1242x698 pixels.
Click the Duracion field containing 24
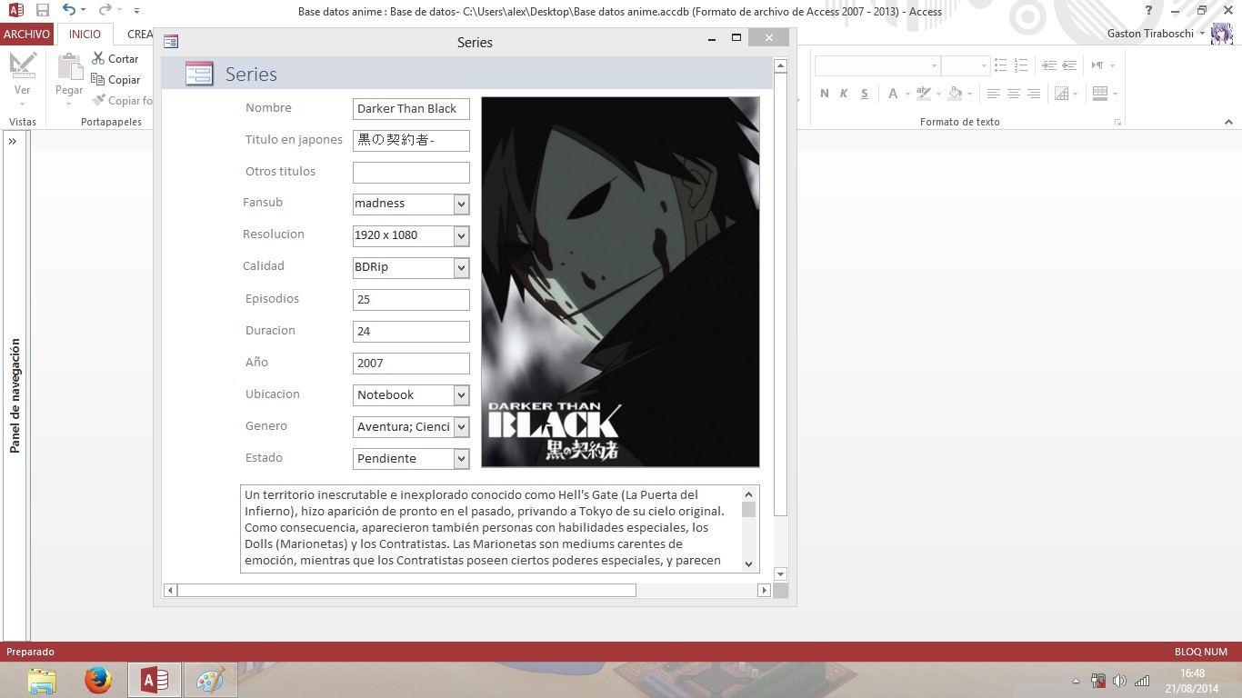(411, 332)
